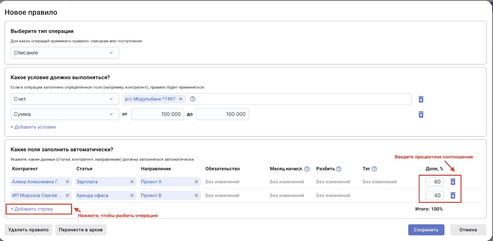Clear Алина Алексеевна Г. contractor
The width and height of the screenshot is (493, 241).
tap(67, 182)
